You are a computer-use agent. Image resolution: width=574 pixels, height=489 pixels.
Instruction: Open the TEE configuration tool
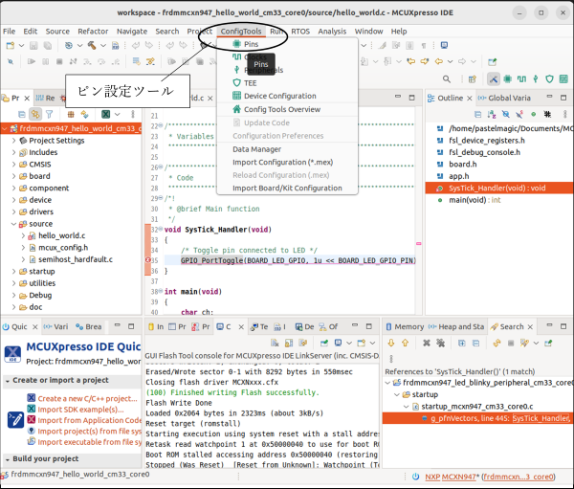[x=251, y=82]
